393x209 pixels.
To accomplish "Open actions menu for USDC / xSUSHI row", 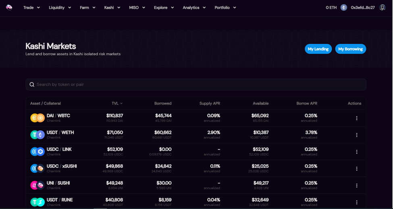I will click(357, 169).
